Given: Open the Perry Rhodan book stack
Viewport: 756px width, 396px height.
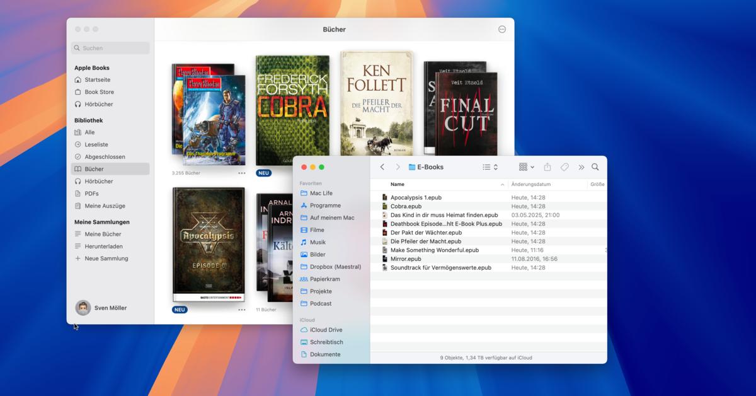Looking at the screenshot, I should click(209, 114).
